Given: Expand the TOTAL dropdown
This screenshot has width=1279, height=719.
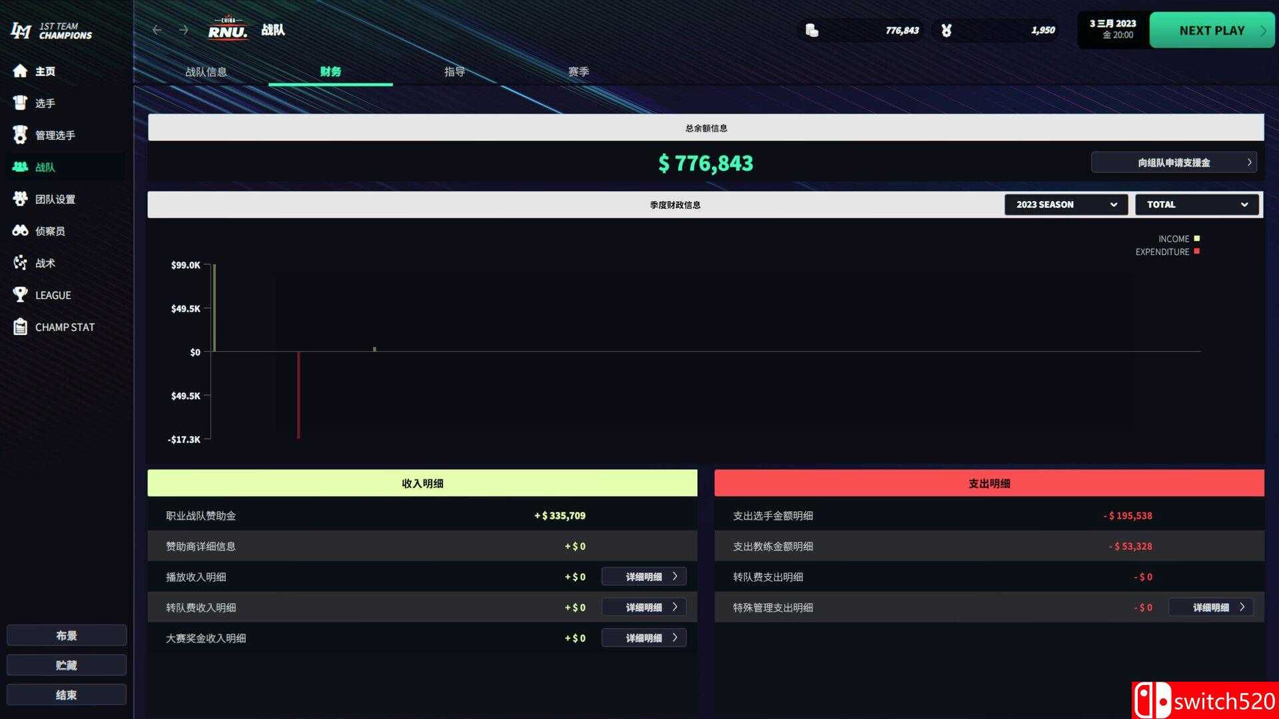Looking at the screenshot, I should click(x=1196, y=204).
